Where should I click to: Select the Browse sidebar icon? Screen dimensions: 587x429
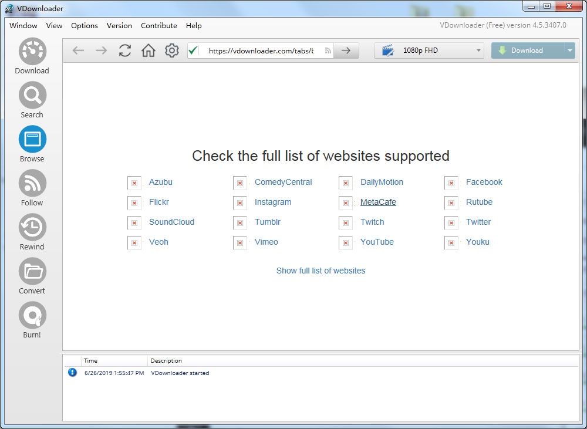pyautogui.click(x=32, y=139)
